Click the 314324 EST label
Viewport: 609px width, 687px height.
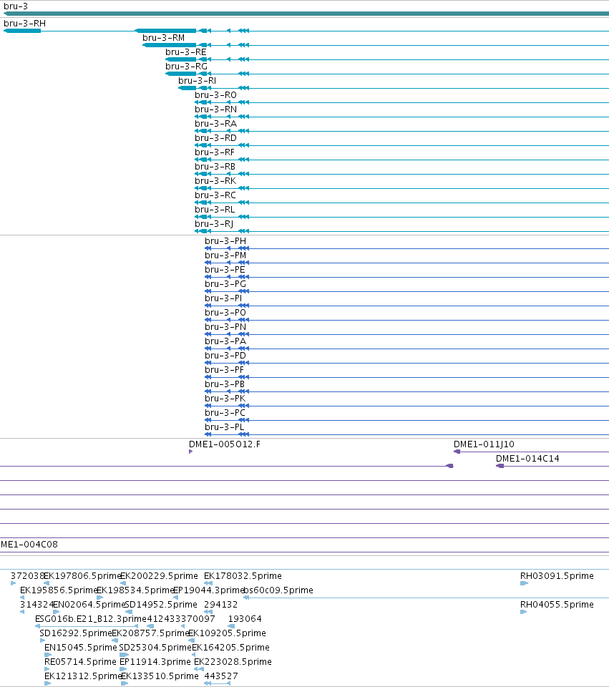click(x=36, y=605)
